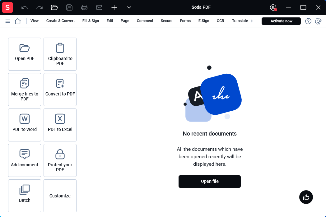Image resolution: width=326 pixels, height=217 pixels.
Task: Click the PDF to Excel tile
Action: tap(60, 125)
